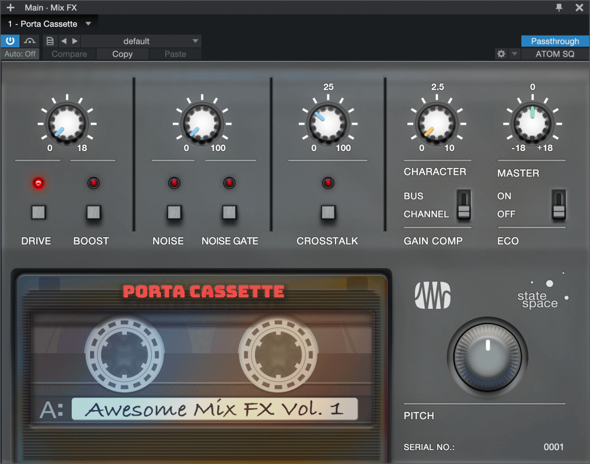Switch to the Passthrough tab
Screen dimensions: 590x464
(554, 41)
